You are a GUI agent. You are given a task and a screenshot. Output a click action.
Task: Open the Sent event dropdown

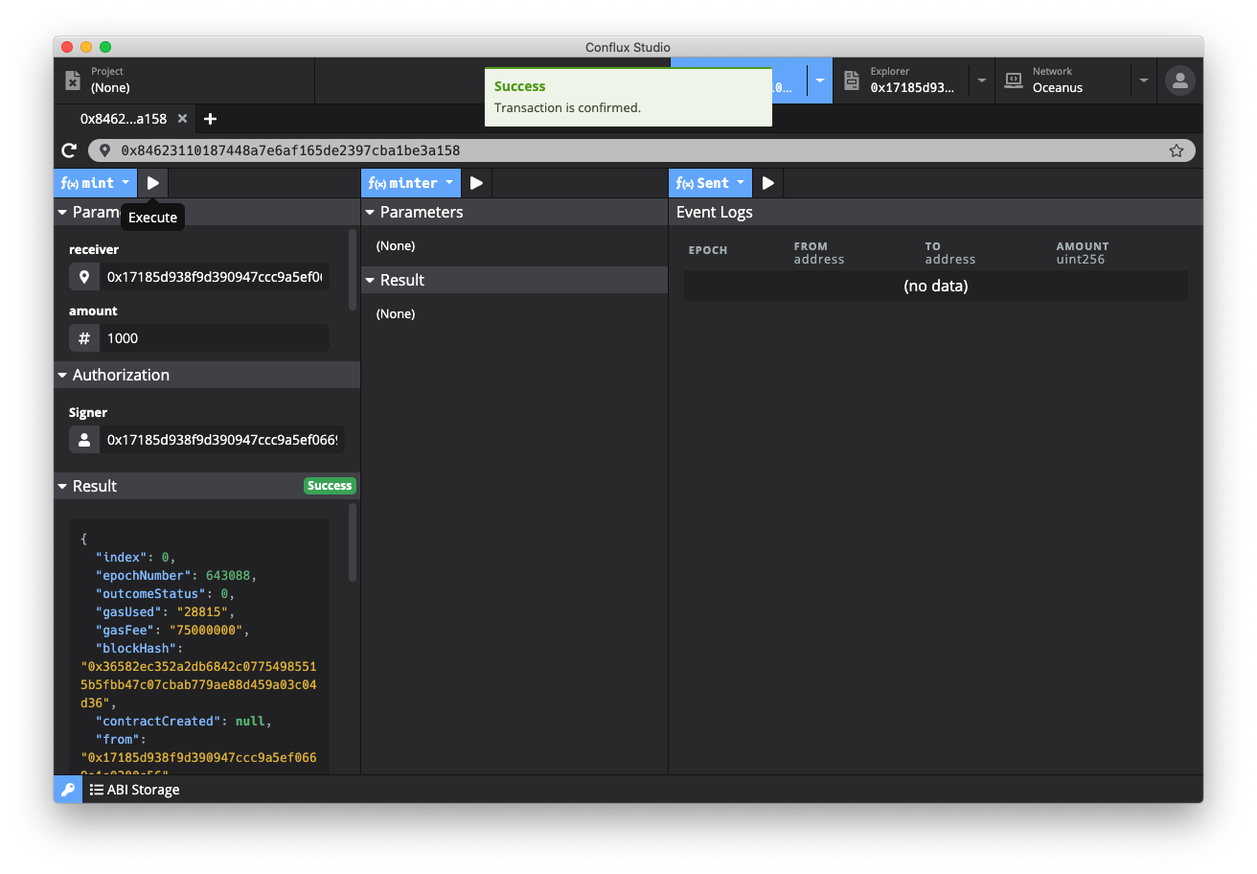[710, 183]
